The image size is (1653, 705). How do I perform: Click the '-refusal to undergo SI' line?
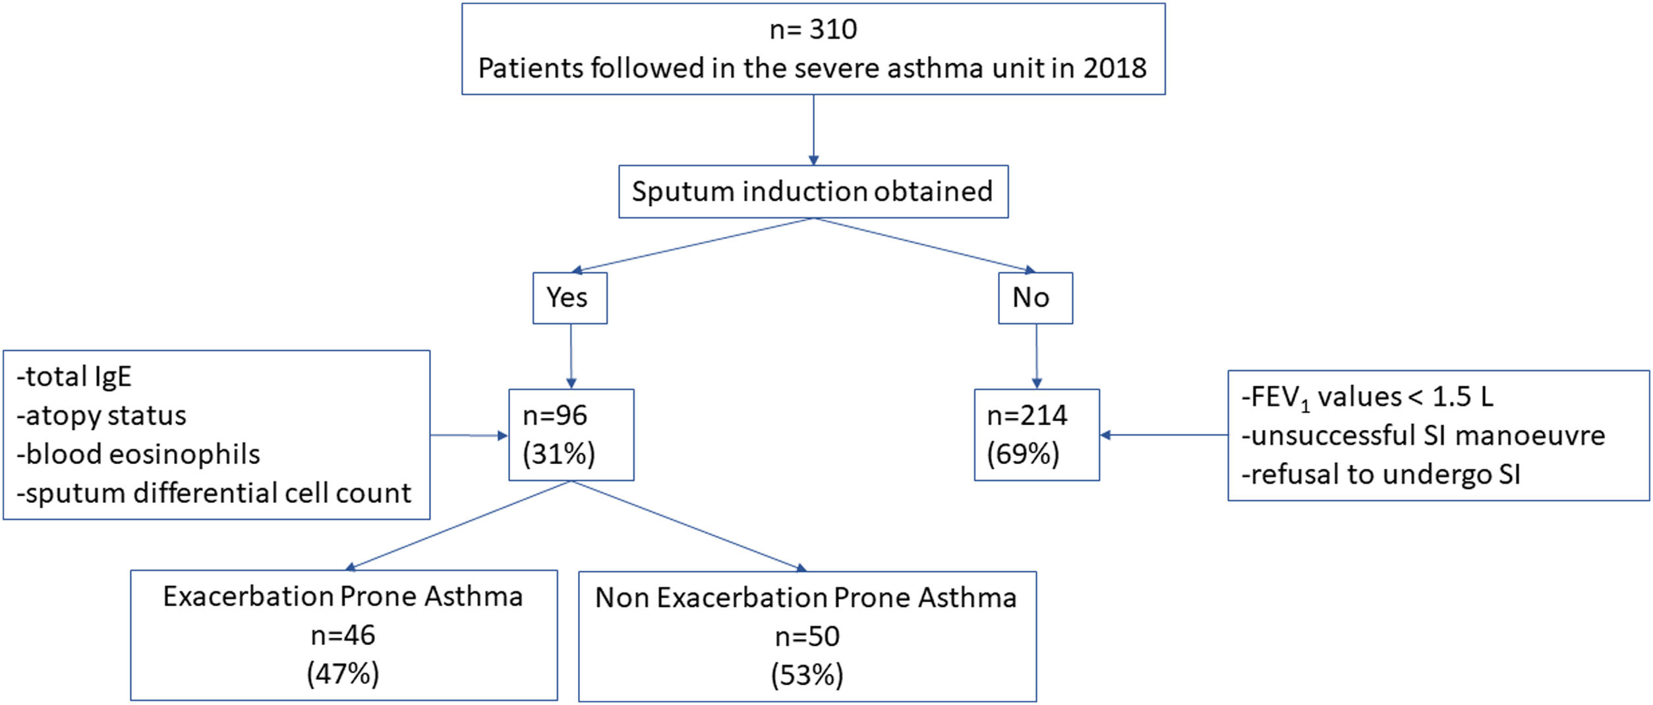[x=1381, y=475]
